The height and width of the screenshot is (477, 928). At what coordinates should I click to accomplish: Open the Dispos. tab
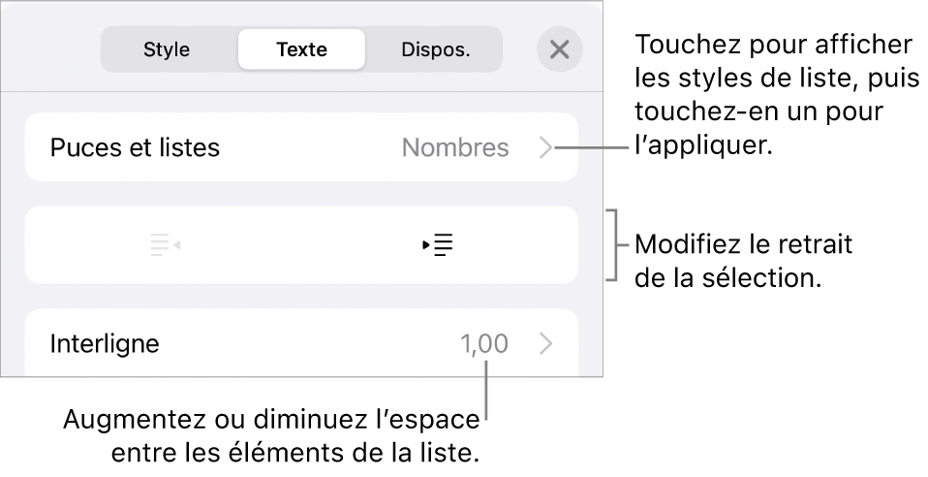tap(436, 48)
